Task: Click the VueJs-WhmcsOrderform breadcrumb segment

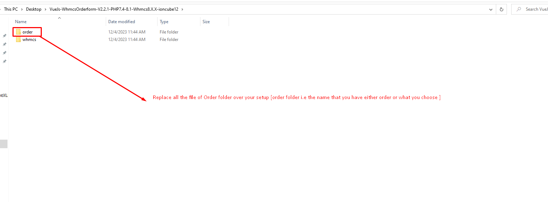Action: point(114,9)
